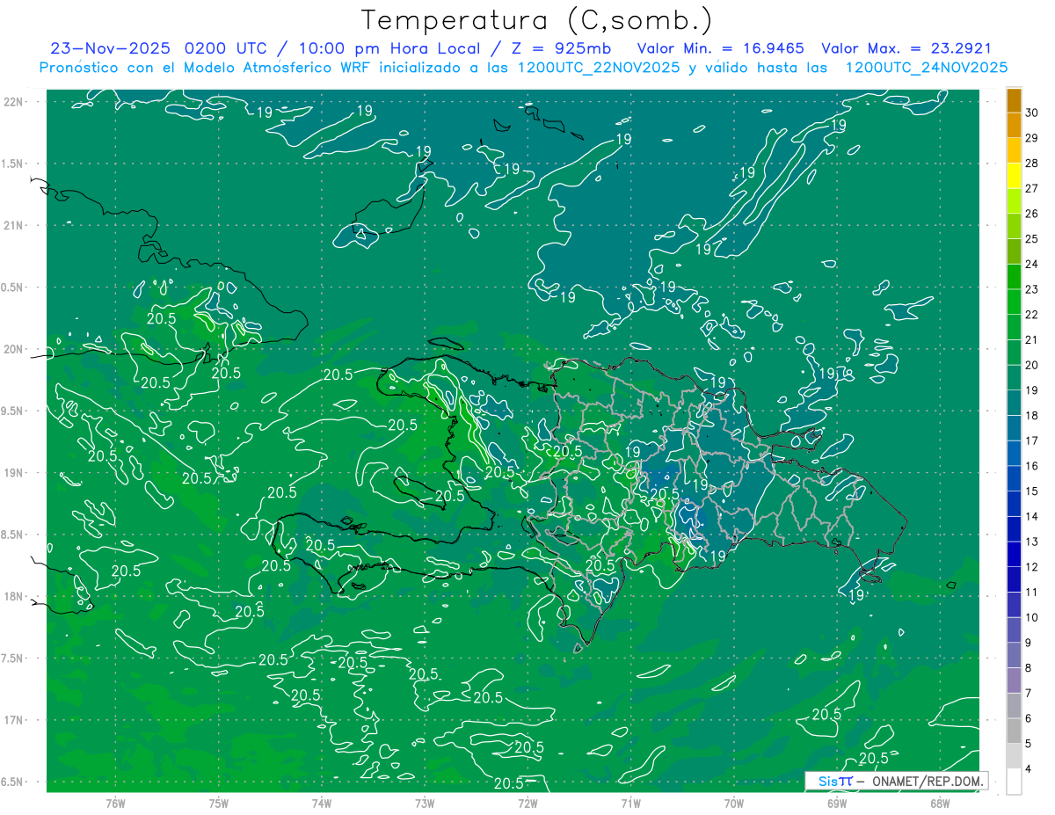The width and height of the screenshot is (1055, 815).
Task: Click the 74W longitude axis label
Action: 322,803
